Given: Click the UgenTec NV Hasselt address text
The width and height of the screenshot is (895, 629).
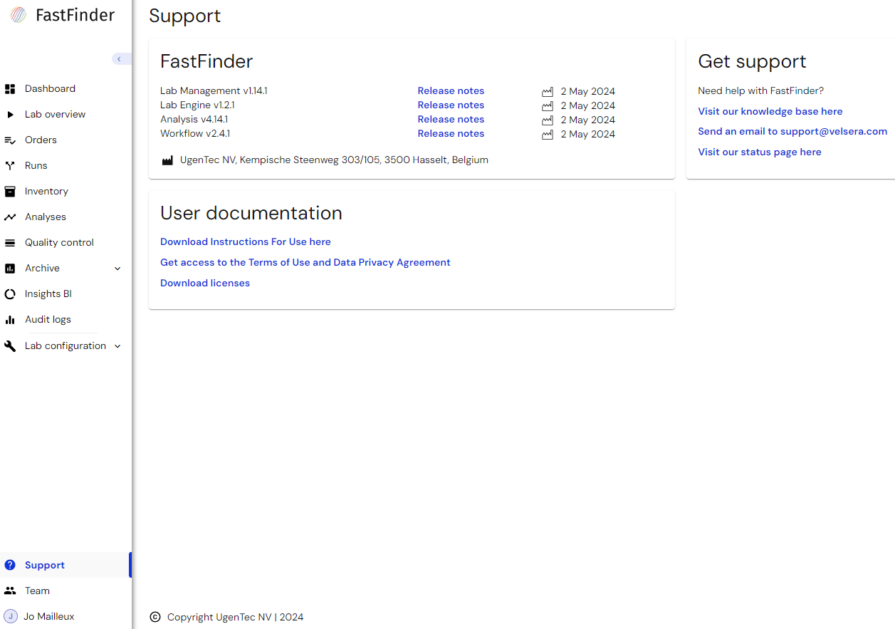Looking at the screenshot, I should click(x=334, y=160).
